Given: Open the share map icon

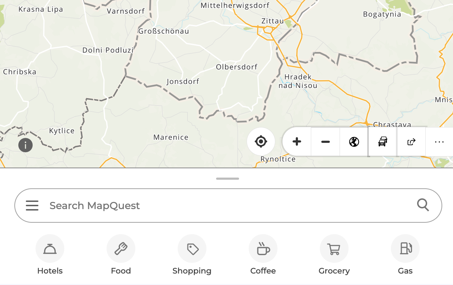Looking at the screenshot, I should pyautogui.click(x=411, y=142).
